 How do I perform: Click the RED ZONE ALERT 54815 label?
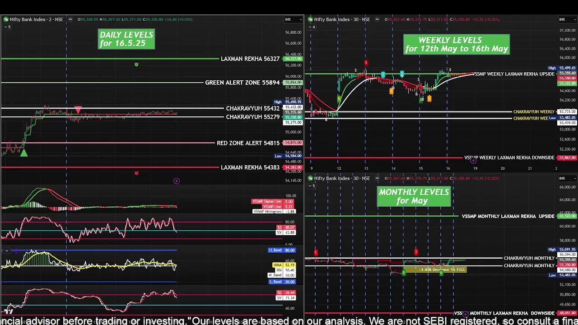coord(248,143)
